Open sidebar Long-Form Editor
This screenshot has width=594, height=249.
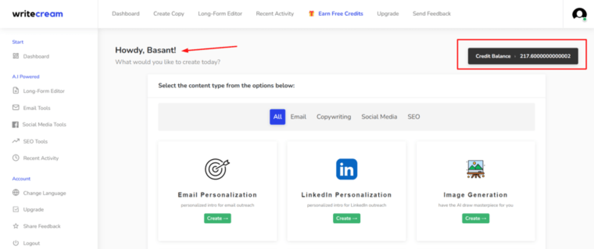coord(44,91)
